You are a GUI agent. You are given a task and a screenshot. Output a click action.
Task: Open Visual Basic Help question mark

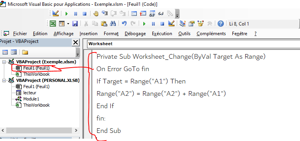[221, 24]
